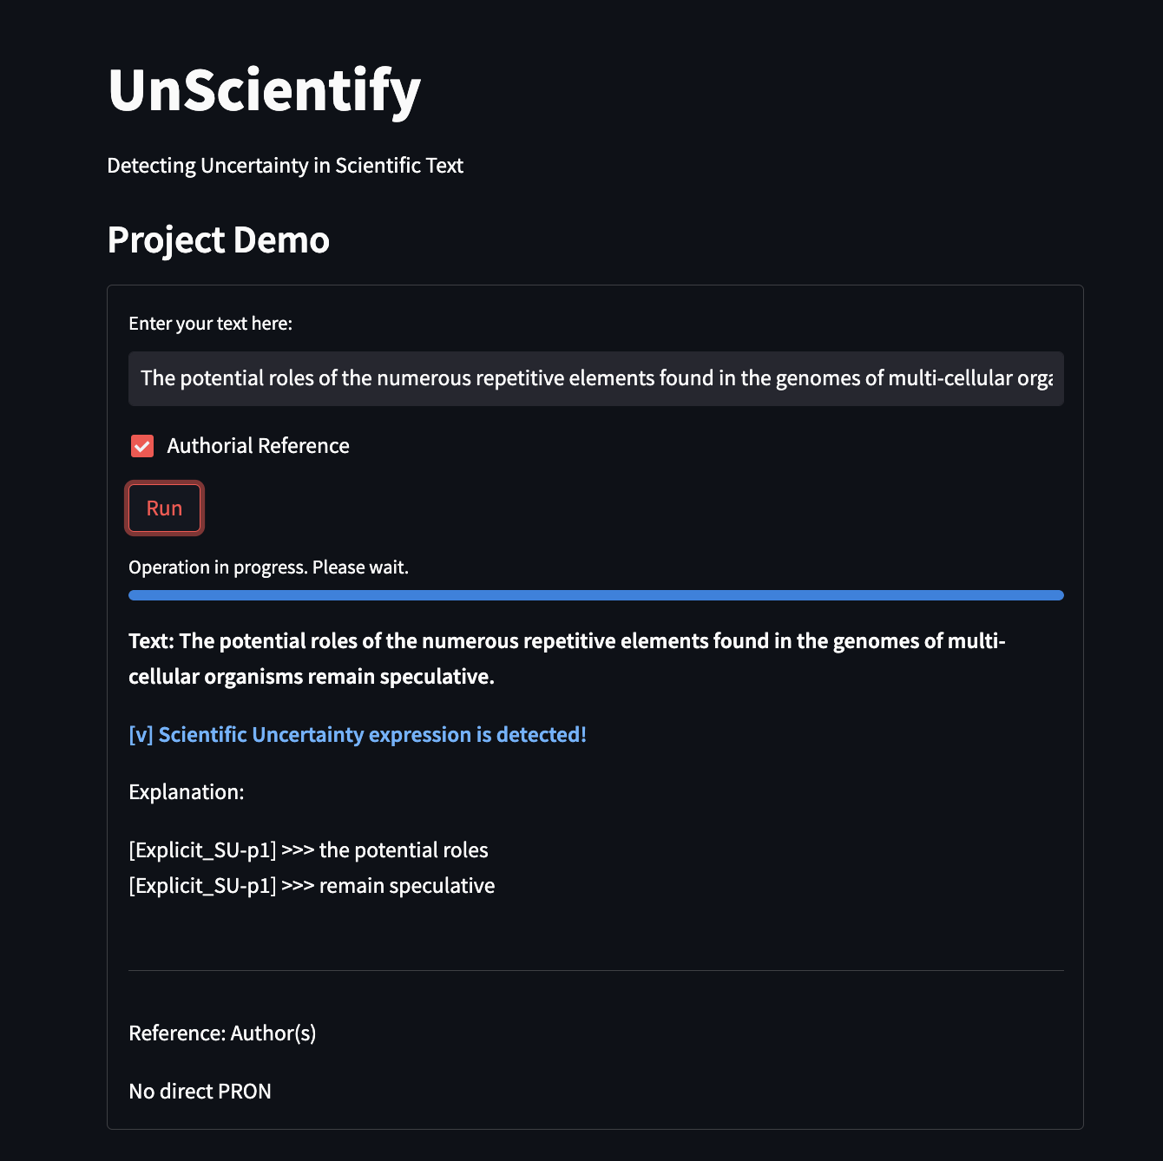Viewport: 1163px width, 1161px height.
Task: Uncheck the Authorial Reference checkbox
Action: tap(142, 446)
